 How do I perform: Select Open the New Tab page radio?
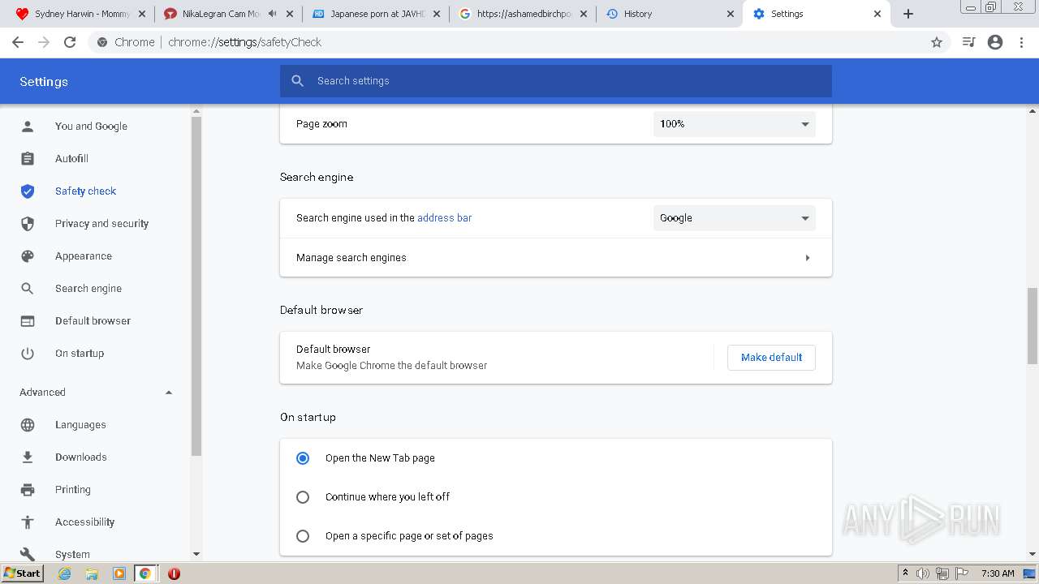pos(303,458)
